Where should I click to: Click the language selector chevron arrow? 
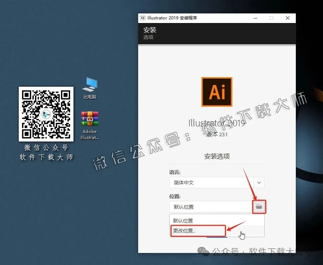pyautogui.click(x=259, y=183)
